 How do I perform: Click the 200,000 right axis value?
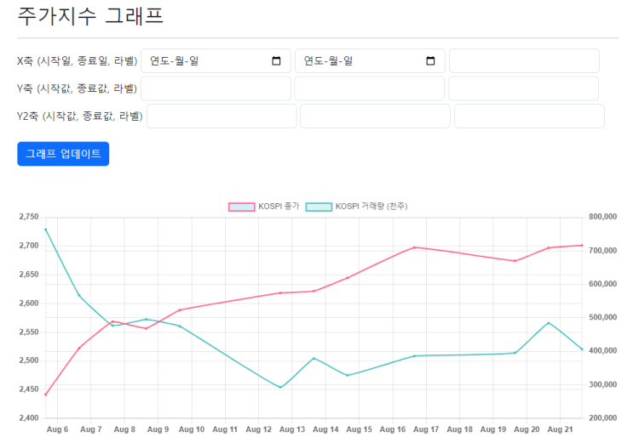(x=602, y=418)
